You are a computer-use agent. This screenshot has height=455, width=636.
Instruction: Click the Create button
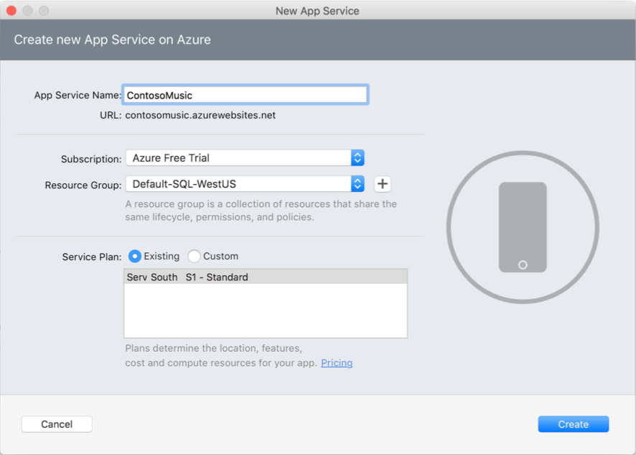573,424
